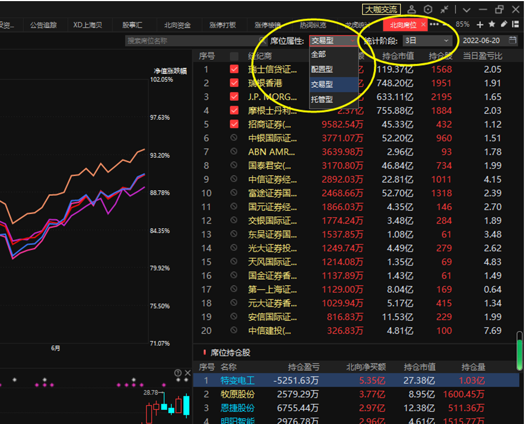525x424 pixels.
Task: Switch to the 涨停打板 tab
Action: pos(223,25)
